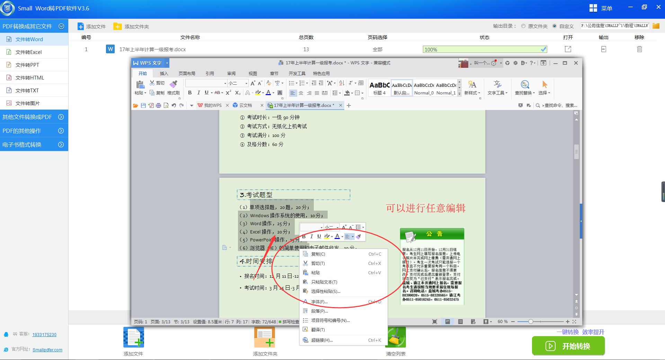
Task: Collapse the PDF转换成其它文件 section
Action: tap(61, 26)
